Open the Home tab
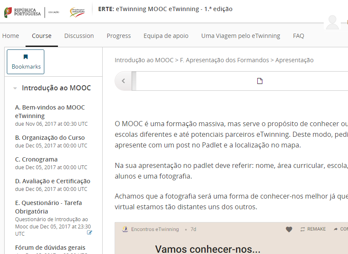 click(10, 36)
